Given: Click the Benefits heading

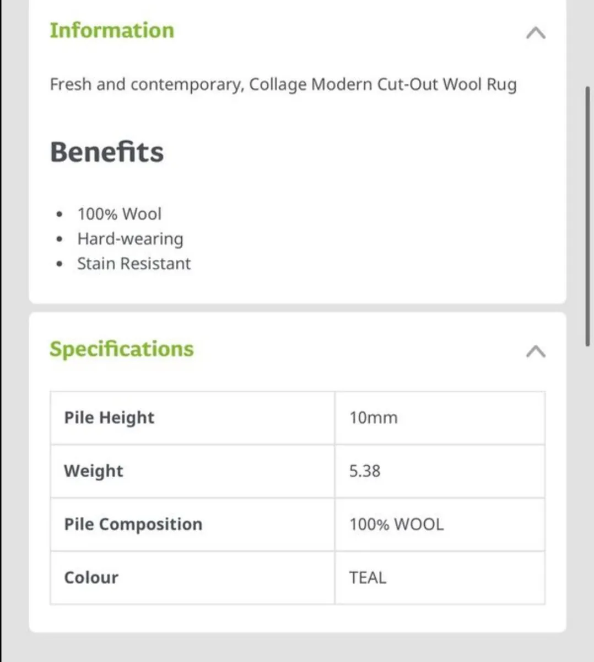Looking at the screenshot, I should 107,152.
